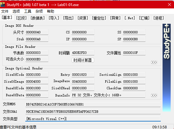Open the 杂项 menu
The height and width of the screenshot is (129, 174).
[x=39, y=11]
